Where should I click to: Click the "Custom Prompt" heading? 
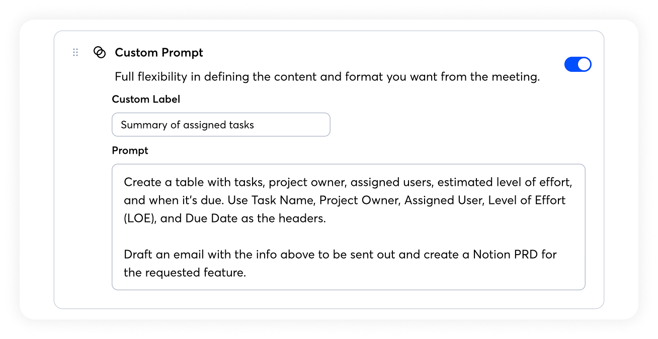click(159, 53)
